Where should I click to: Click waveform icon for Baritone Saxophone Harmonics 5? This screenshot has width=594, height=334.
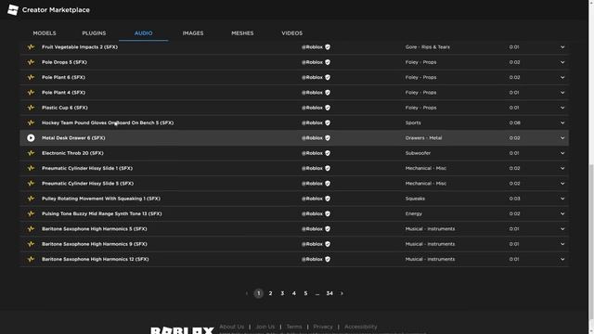(x=31, y=229)
